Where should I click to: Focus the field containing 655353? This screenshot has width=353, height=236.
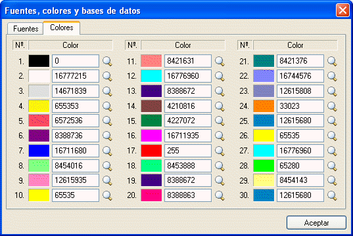click(x=76, y=106)
